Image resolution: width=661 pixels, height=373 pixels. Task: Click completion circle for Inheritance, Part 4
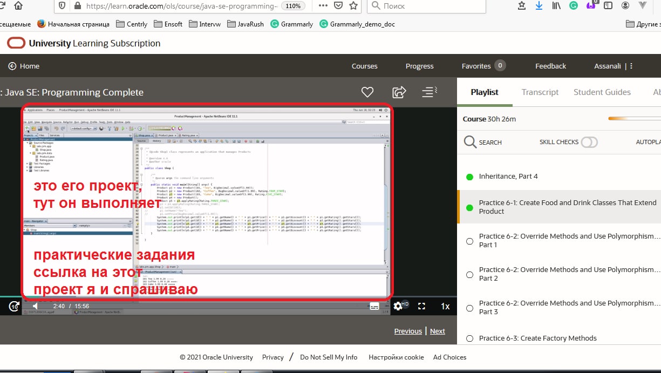[x=469, y=177]
